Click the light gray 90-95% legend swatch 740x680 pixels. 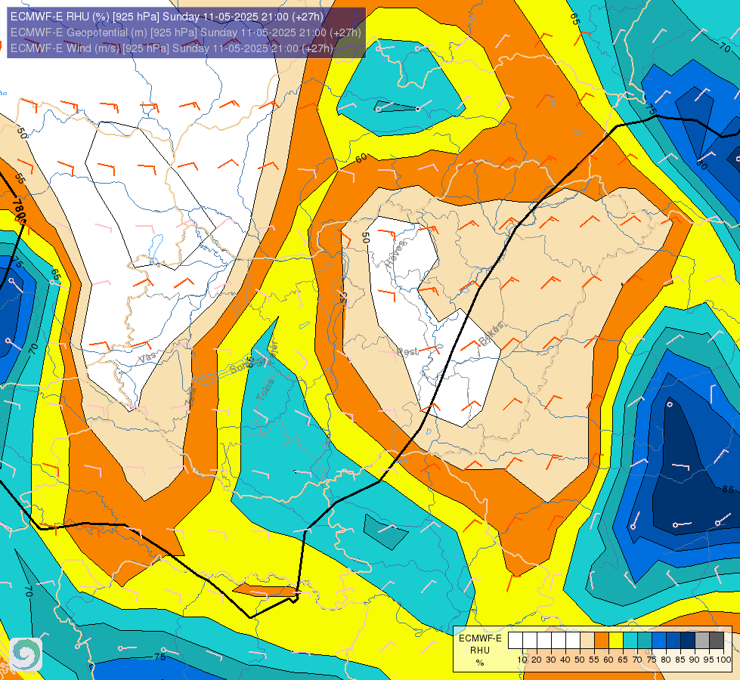coord(703,641)
